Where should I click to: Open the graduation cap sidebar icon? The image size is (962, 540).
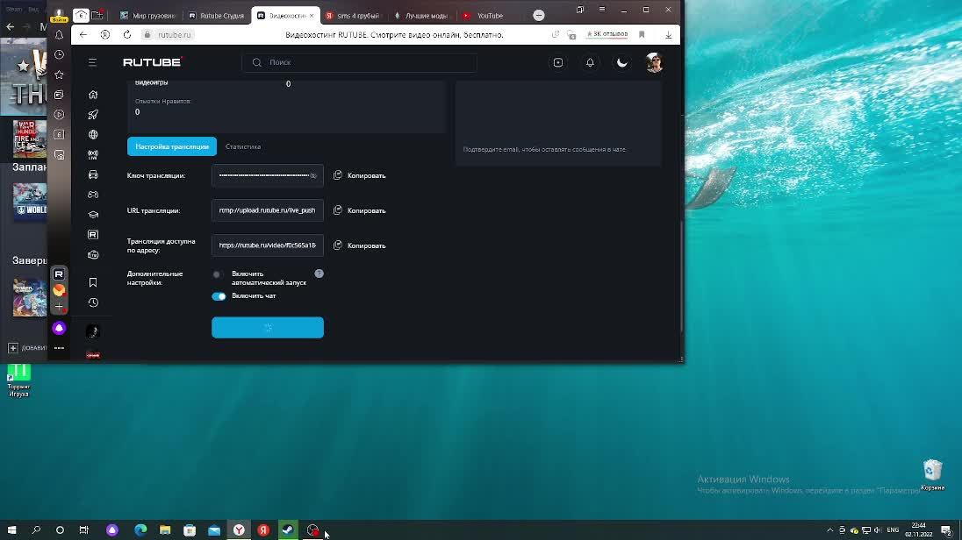coord(93,215)
